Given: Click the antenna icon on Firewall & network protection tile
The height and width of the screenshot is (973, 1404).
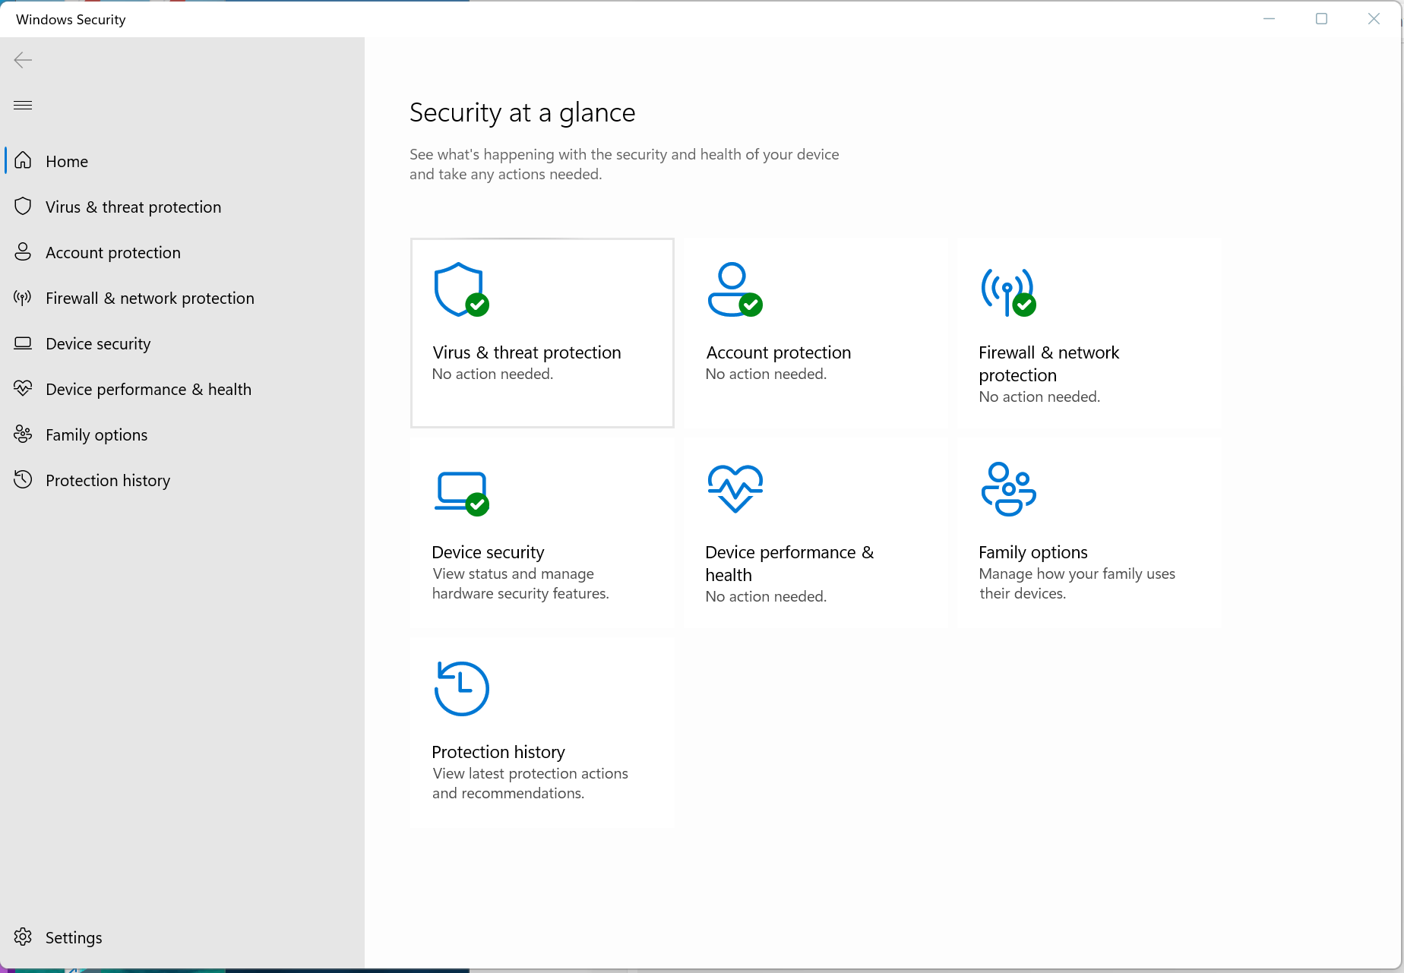Looking at the screenshot, I should [x=1008, y=292].
